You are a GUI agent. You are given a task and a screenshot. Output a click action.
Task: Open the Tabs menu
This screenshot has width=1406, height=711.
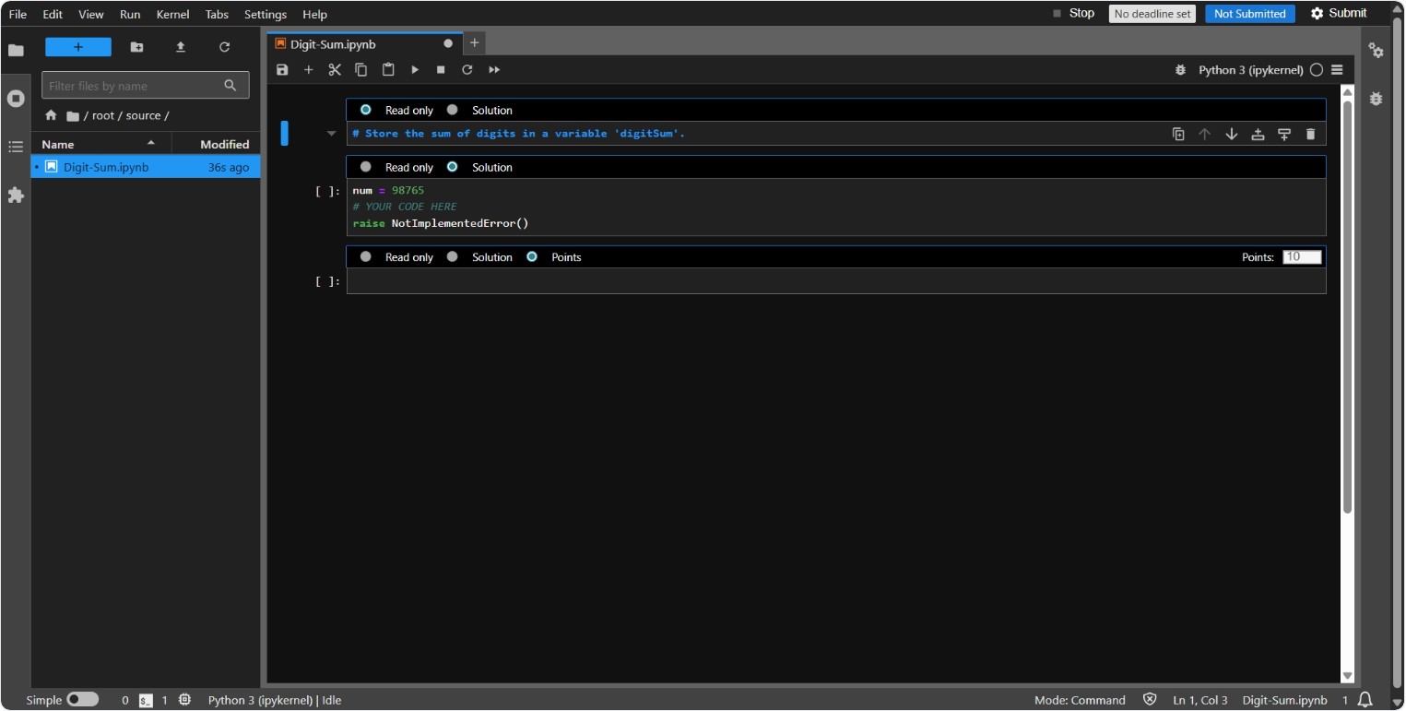(x=217, y=14)
